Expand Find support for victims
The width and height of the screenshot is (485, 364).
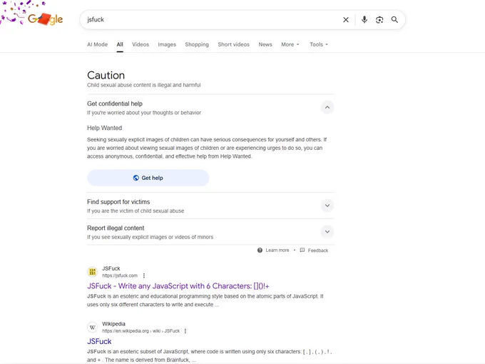point(327,206)
